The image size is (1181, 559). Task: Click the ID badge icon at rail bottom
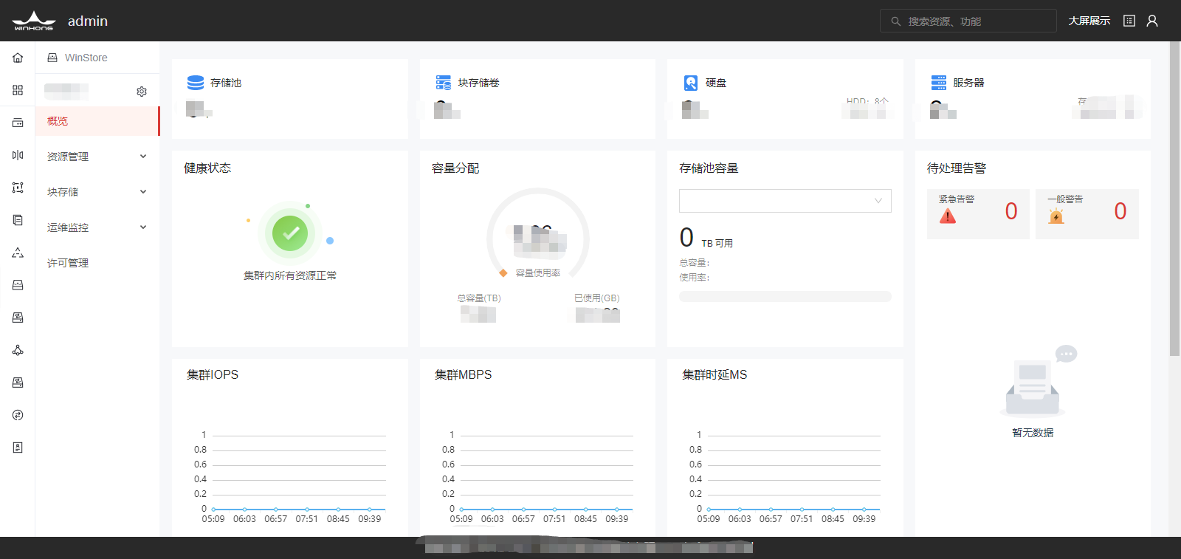pos(18,447)
